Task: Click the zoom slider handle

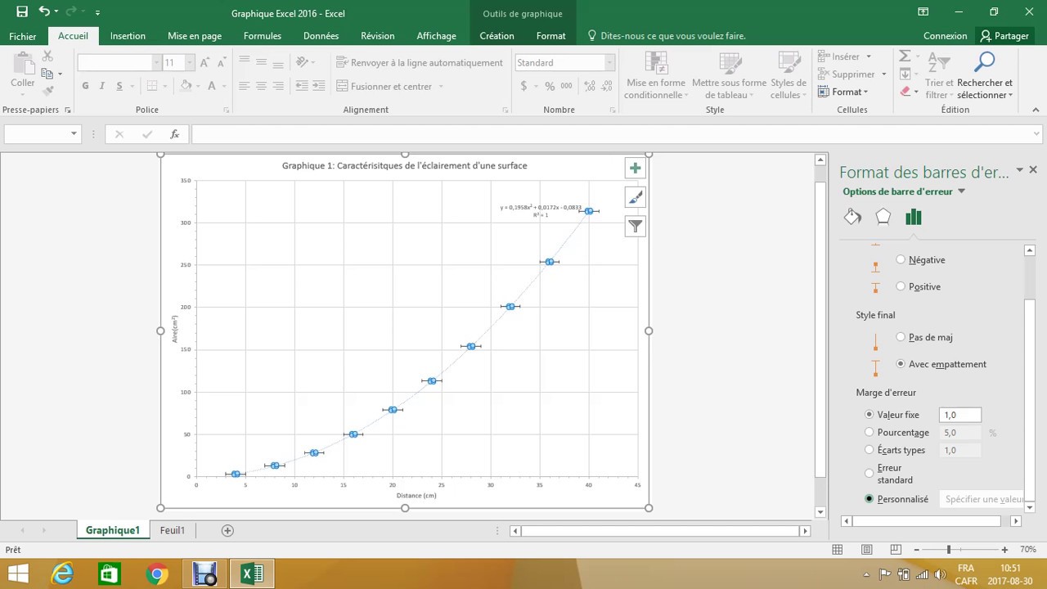Action: tap(949, 550)
